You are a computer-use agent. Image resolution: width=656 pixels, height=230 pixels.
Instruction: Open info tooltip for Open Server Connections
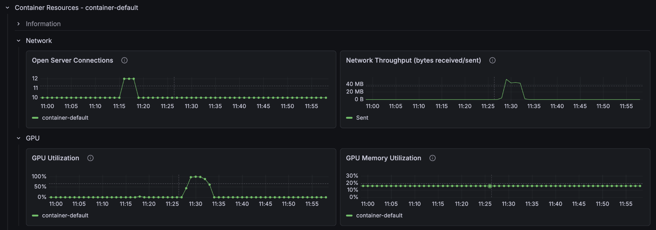coord(125,60)
